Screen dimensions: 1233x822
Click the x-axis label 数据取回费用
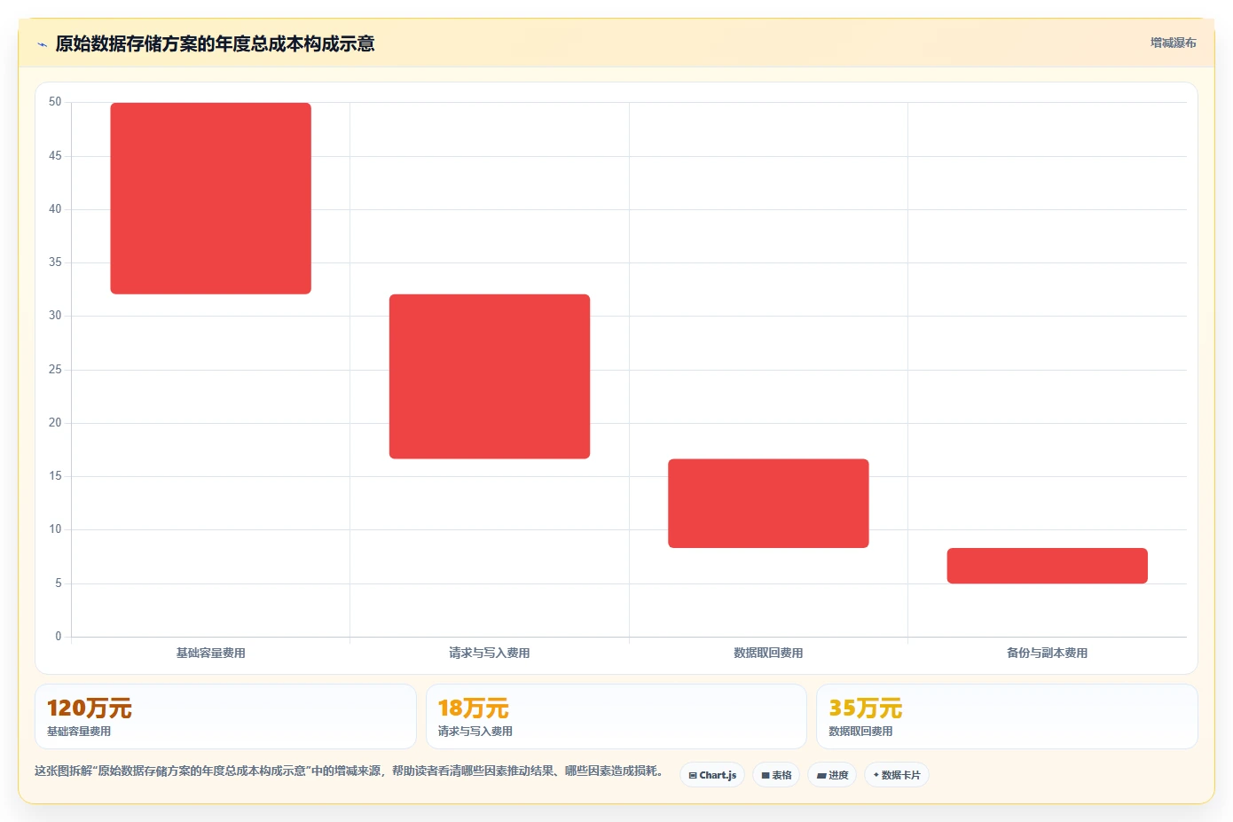[x=768, y=653]
